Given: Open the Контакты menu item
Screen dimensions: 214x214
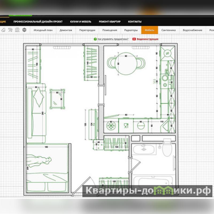Looking at the screenshot, I should [135, 22].
